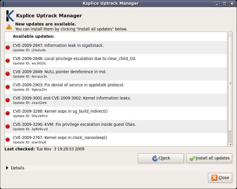Click Install all updates

(x=209, y=158)
